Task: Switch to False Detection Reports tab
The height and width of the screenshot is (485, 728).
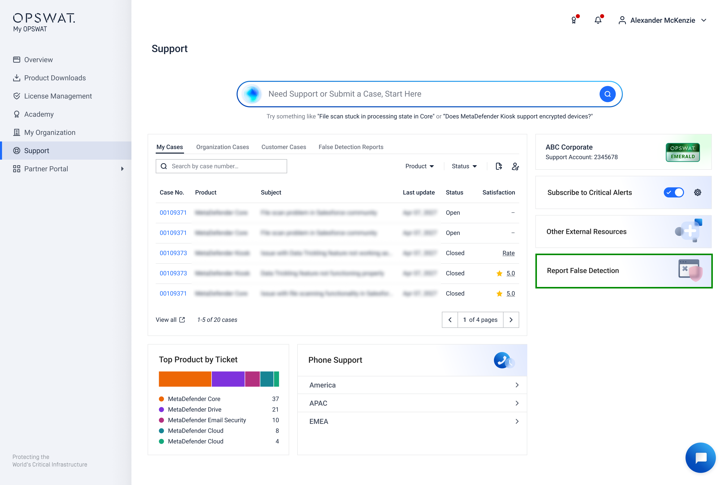Action: pos(351,147)
